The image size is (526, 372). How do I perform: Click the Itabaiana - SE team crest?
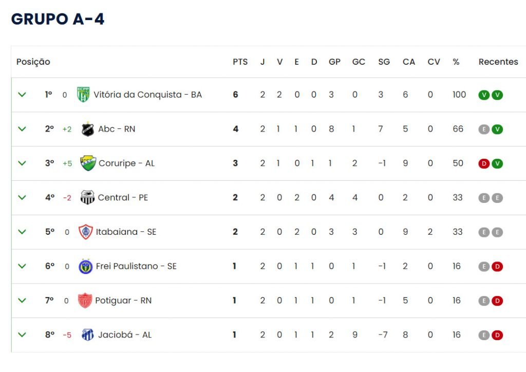pos(86,232)
